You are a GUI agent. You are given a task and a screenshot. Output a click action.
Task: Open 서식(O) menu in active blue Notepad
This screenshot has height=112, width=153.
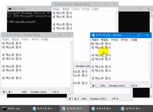[114, 40]
